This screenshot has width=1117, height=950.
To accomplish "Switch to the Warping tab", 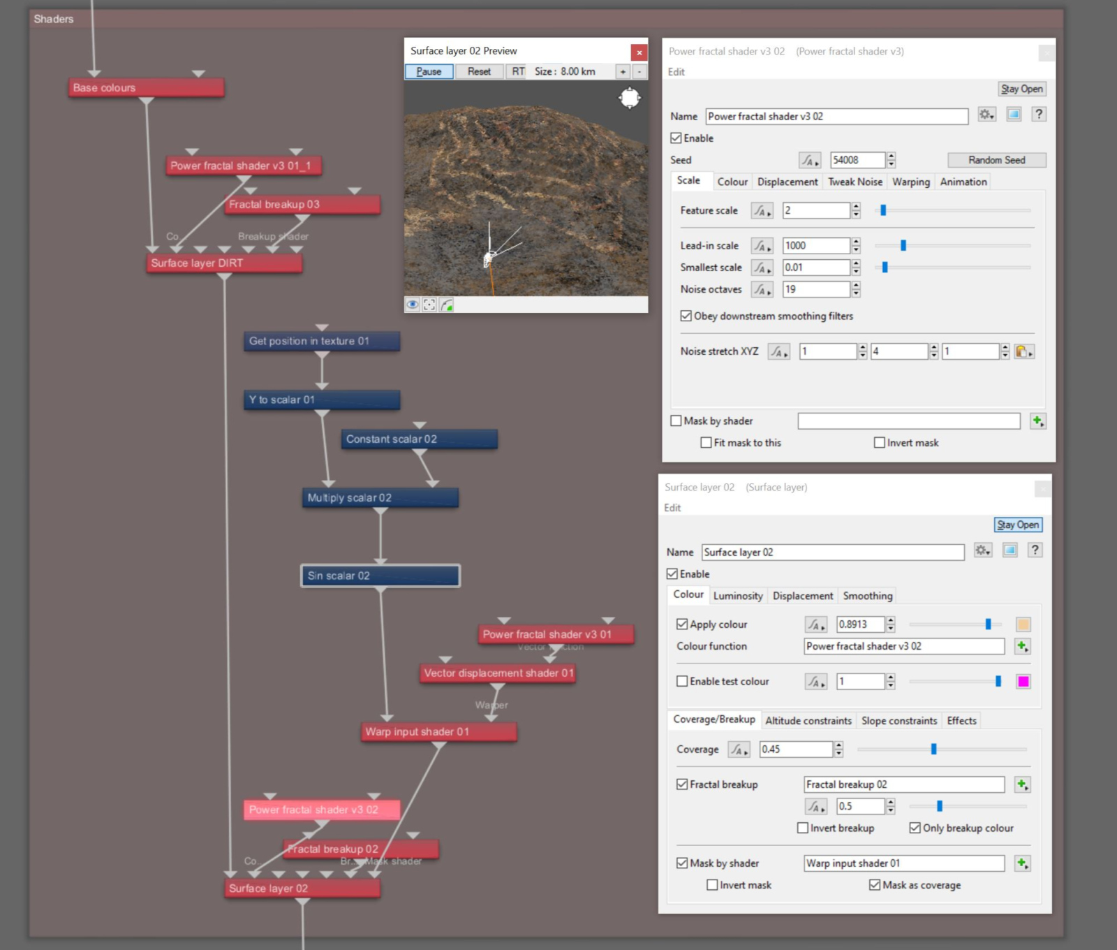I will click(x=911, y=182).
